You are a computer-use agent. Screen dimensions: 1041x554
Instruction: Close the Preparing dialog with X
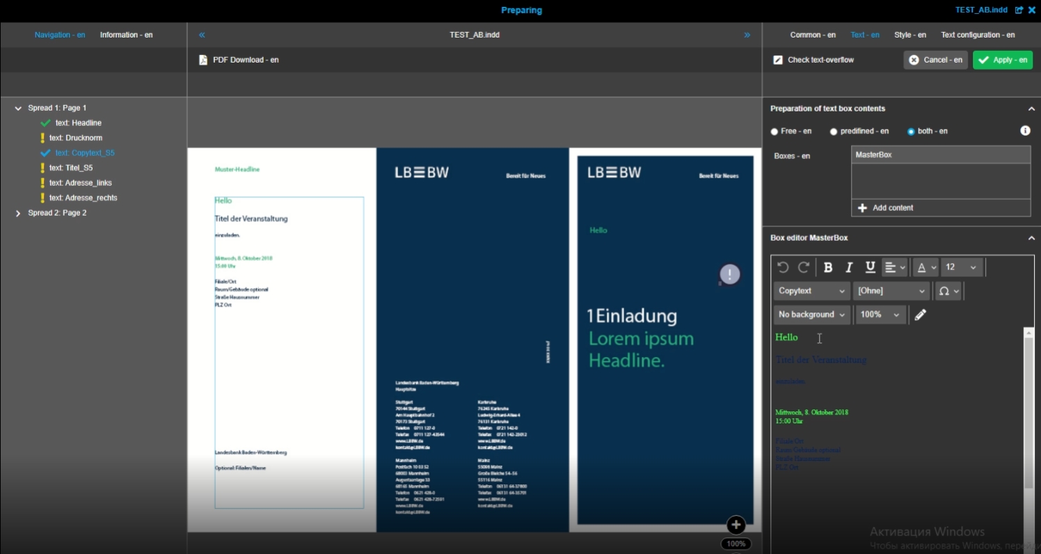pos(1032,10)
